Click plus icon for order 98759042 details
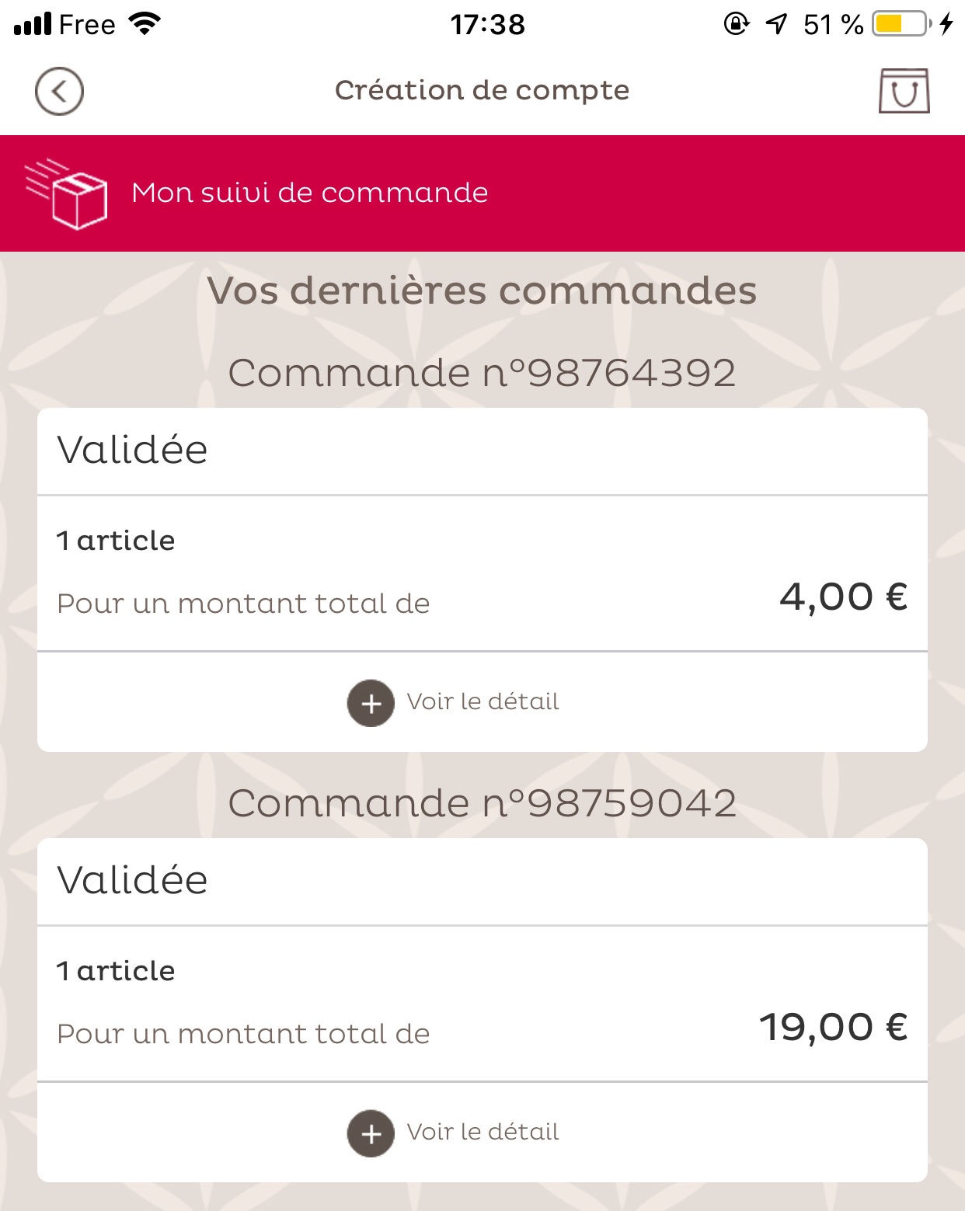This screenshot has width=965, height=1211. pyautogui.click(x=371, y=1133)
